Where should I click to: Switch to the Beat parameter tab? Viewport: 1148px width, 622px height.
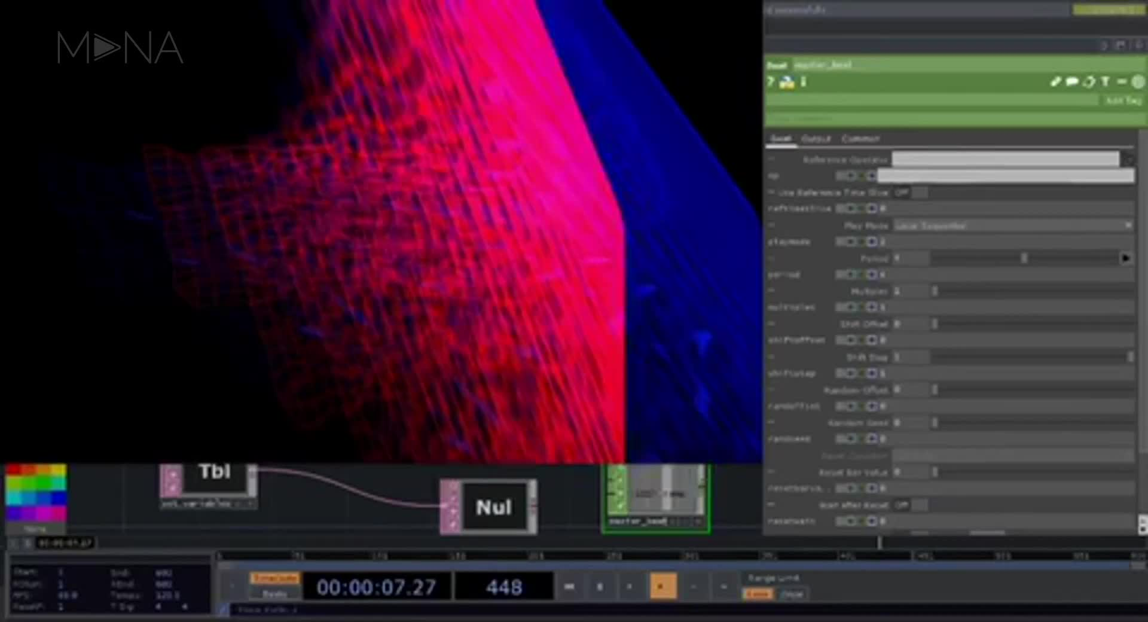coord(780,139)
